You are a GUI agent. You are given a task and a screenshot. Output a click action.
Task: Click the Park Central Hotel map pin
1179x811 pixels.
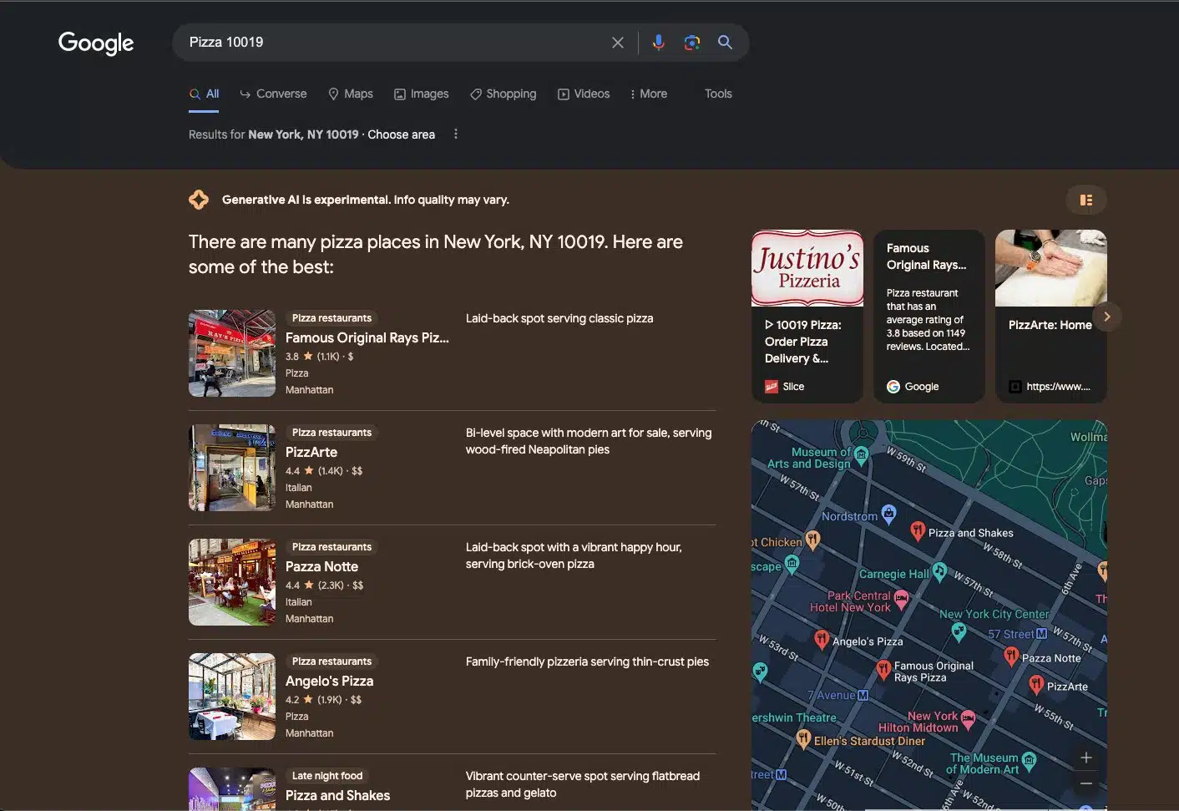tap(901, 599)
